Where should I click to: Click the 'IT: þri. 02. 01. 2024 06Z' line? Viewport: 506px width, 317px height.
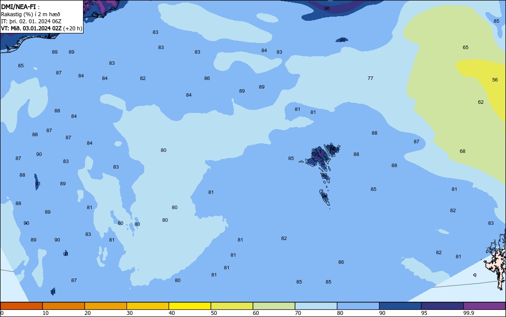point(31,21)
